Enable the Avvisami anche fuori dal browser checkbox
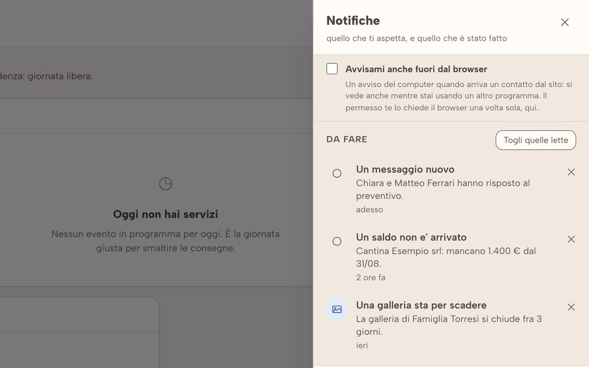 pos(332,69)
